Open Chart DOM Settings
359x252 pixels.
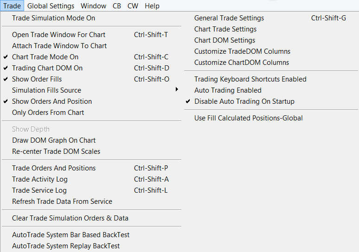[224, 40]
